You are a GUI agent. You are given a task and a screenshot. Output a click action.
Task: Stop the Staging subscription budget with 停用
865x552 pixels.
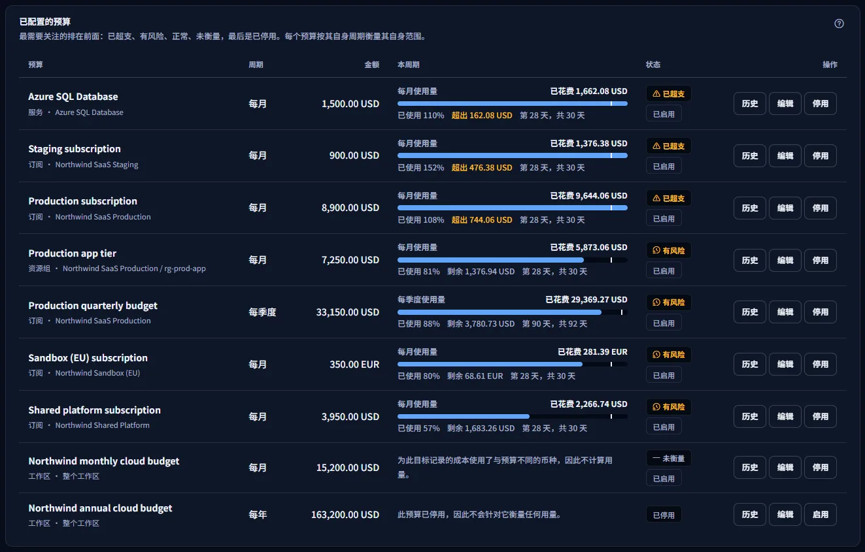tap(821, 155)
